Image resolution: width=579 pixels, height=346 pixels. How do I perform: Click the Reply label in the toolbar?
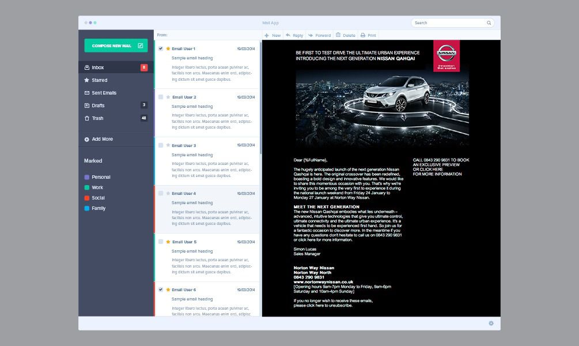click(298, 36)
